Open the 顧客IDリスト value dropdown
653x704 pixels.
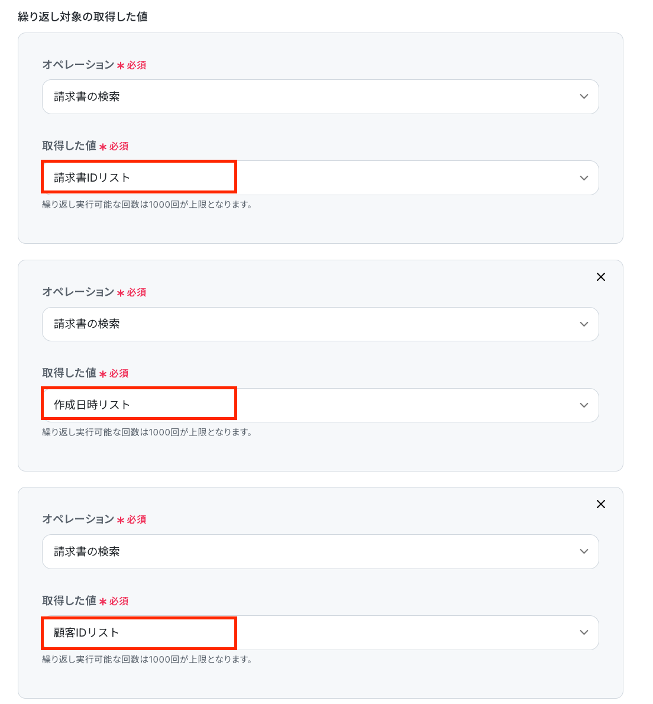click(319, 632)
